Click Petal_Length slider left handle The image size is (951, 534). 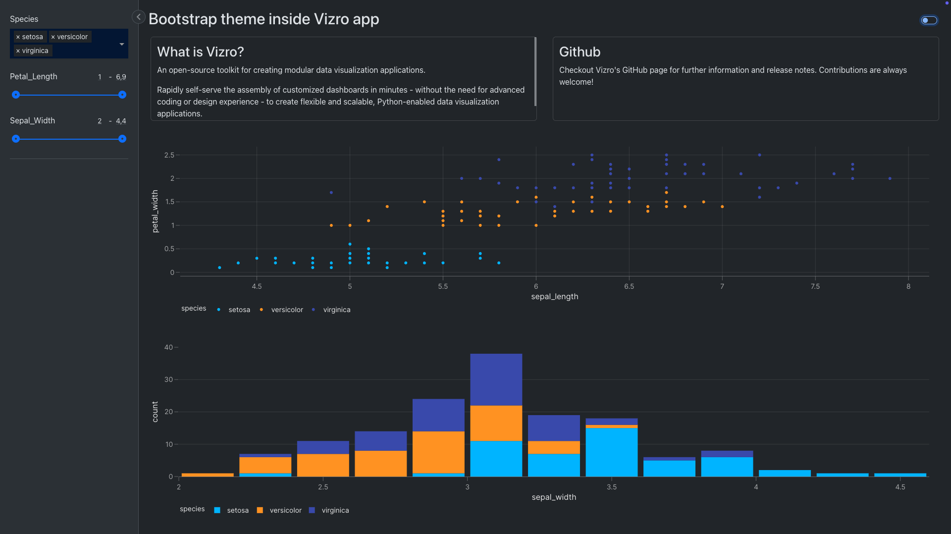click(16, 95)
